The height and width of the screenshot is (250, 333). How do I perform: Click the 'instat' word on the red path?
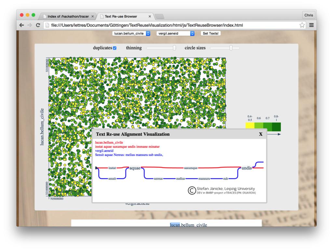point(112,168)
